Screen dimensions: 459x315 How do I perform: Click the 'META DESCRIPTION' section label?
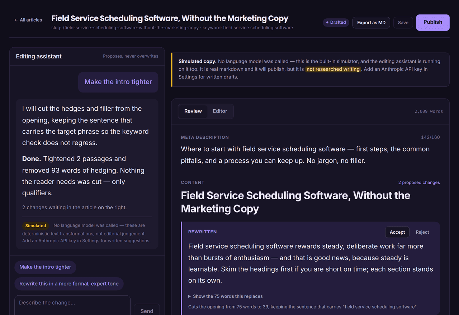pyautogui.click(x=205, y=137)
